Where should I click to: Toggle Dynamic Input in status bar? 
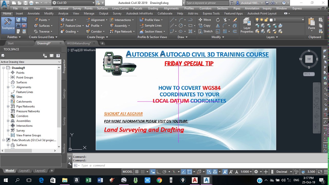153,172
